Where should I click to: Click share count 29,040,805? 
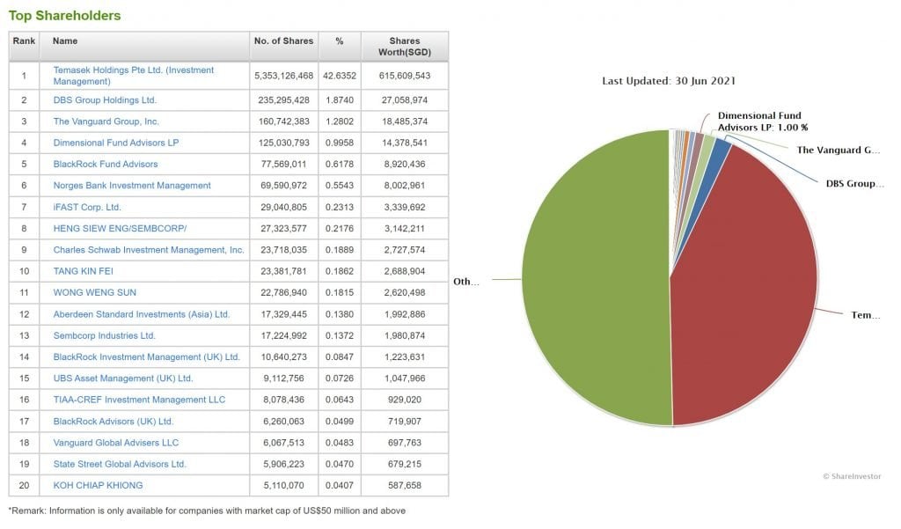tap(284, 207)
